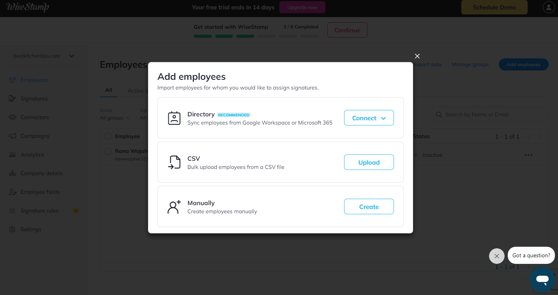Switch to the All tab
This screenshot has width=558, height=295.
tap(109, 90)
